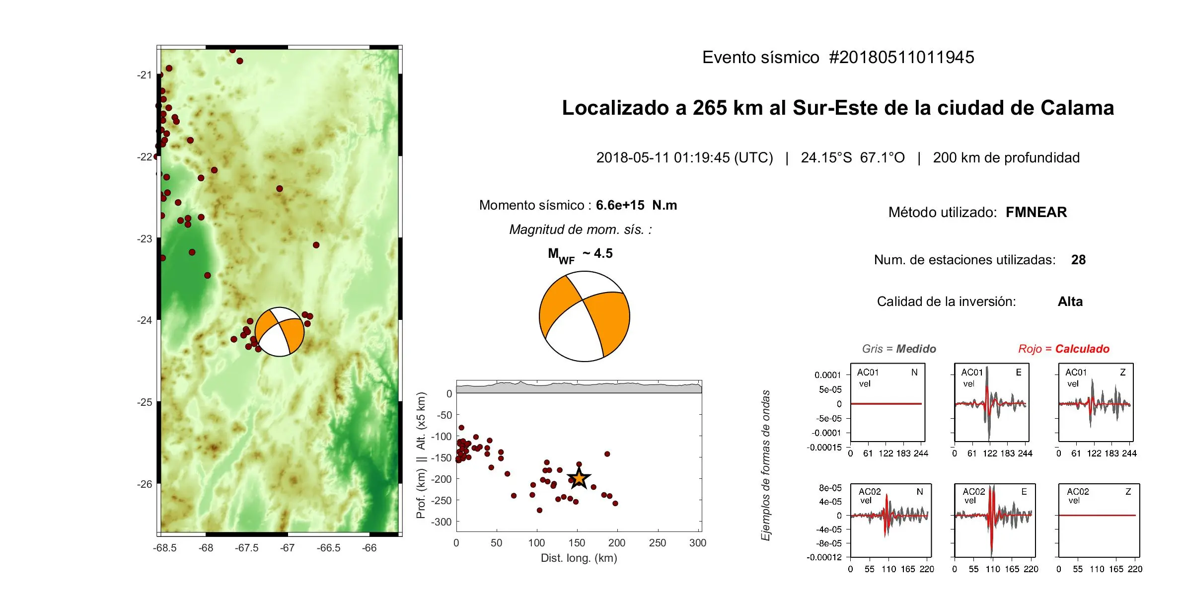Click the legend 'Gris = Medido'
This screenshot has width=1181, height=602.
point(899,349)
